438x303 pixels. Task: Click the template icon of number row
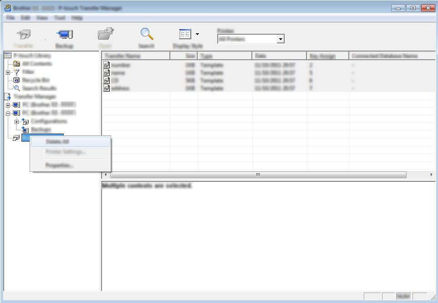[x=107, y=65]
